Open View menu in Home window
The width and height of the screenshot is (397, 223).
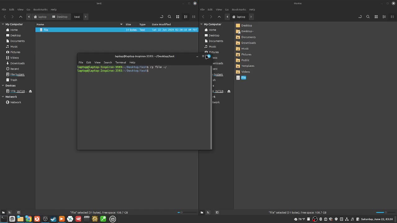click(219, 10)
